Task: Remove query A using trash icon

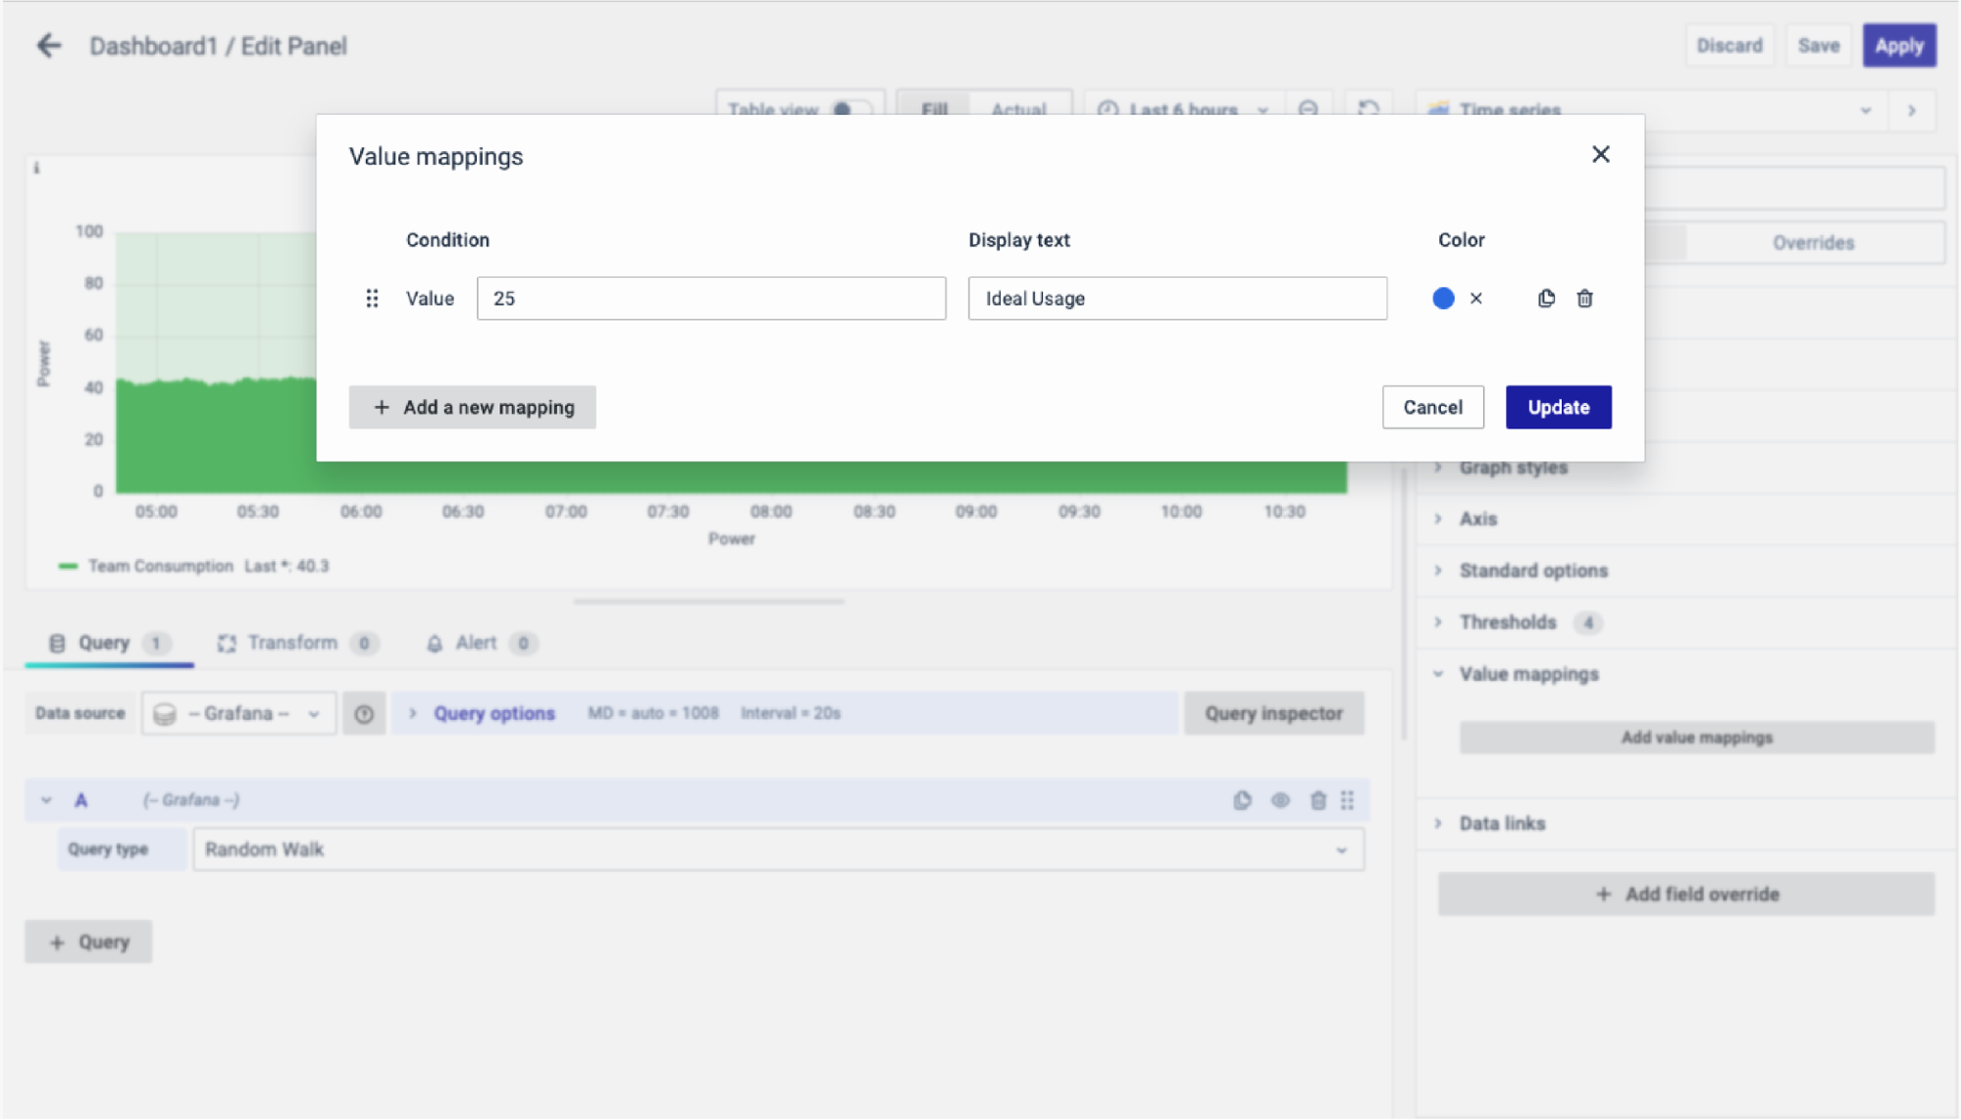Action: [x=1317, y=800]
